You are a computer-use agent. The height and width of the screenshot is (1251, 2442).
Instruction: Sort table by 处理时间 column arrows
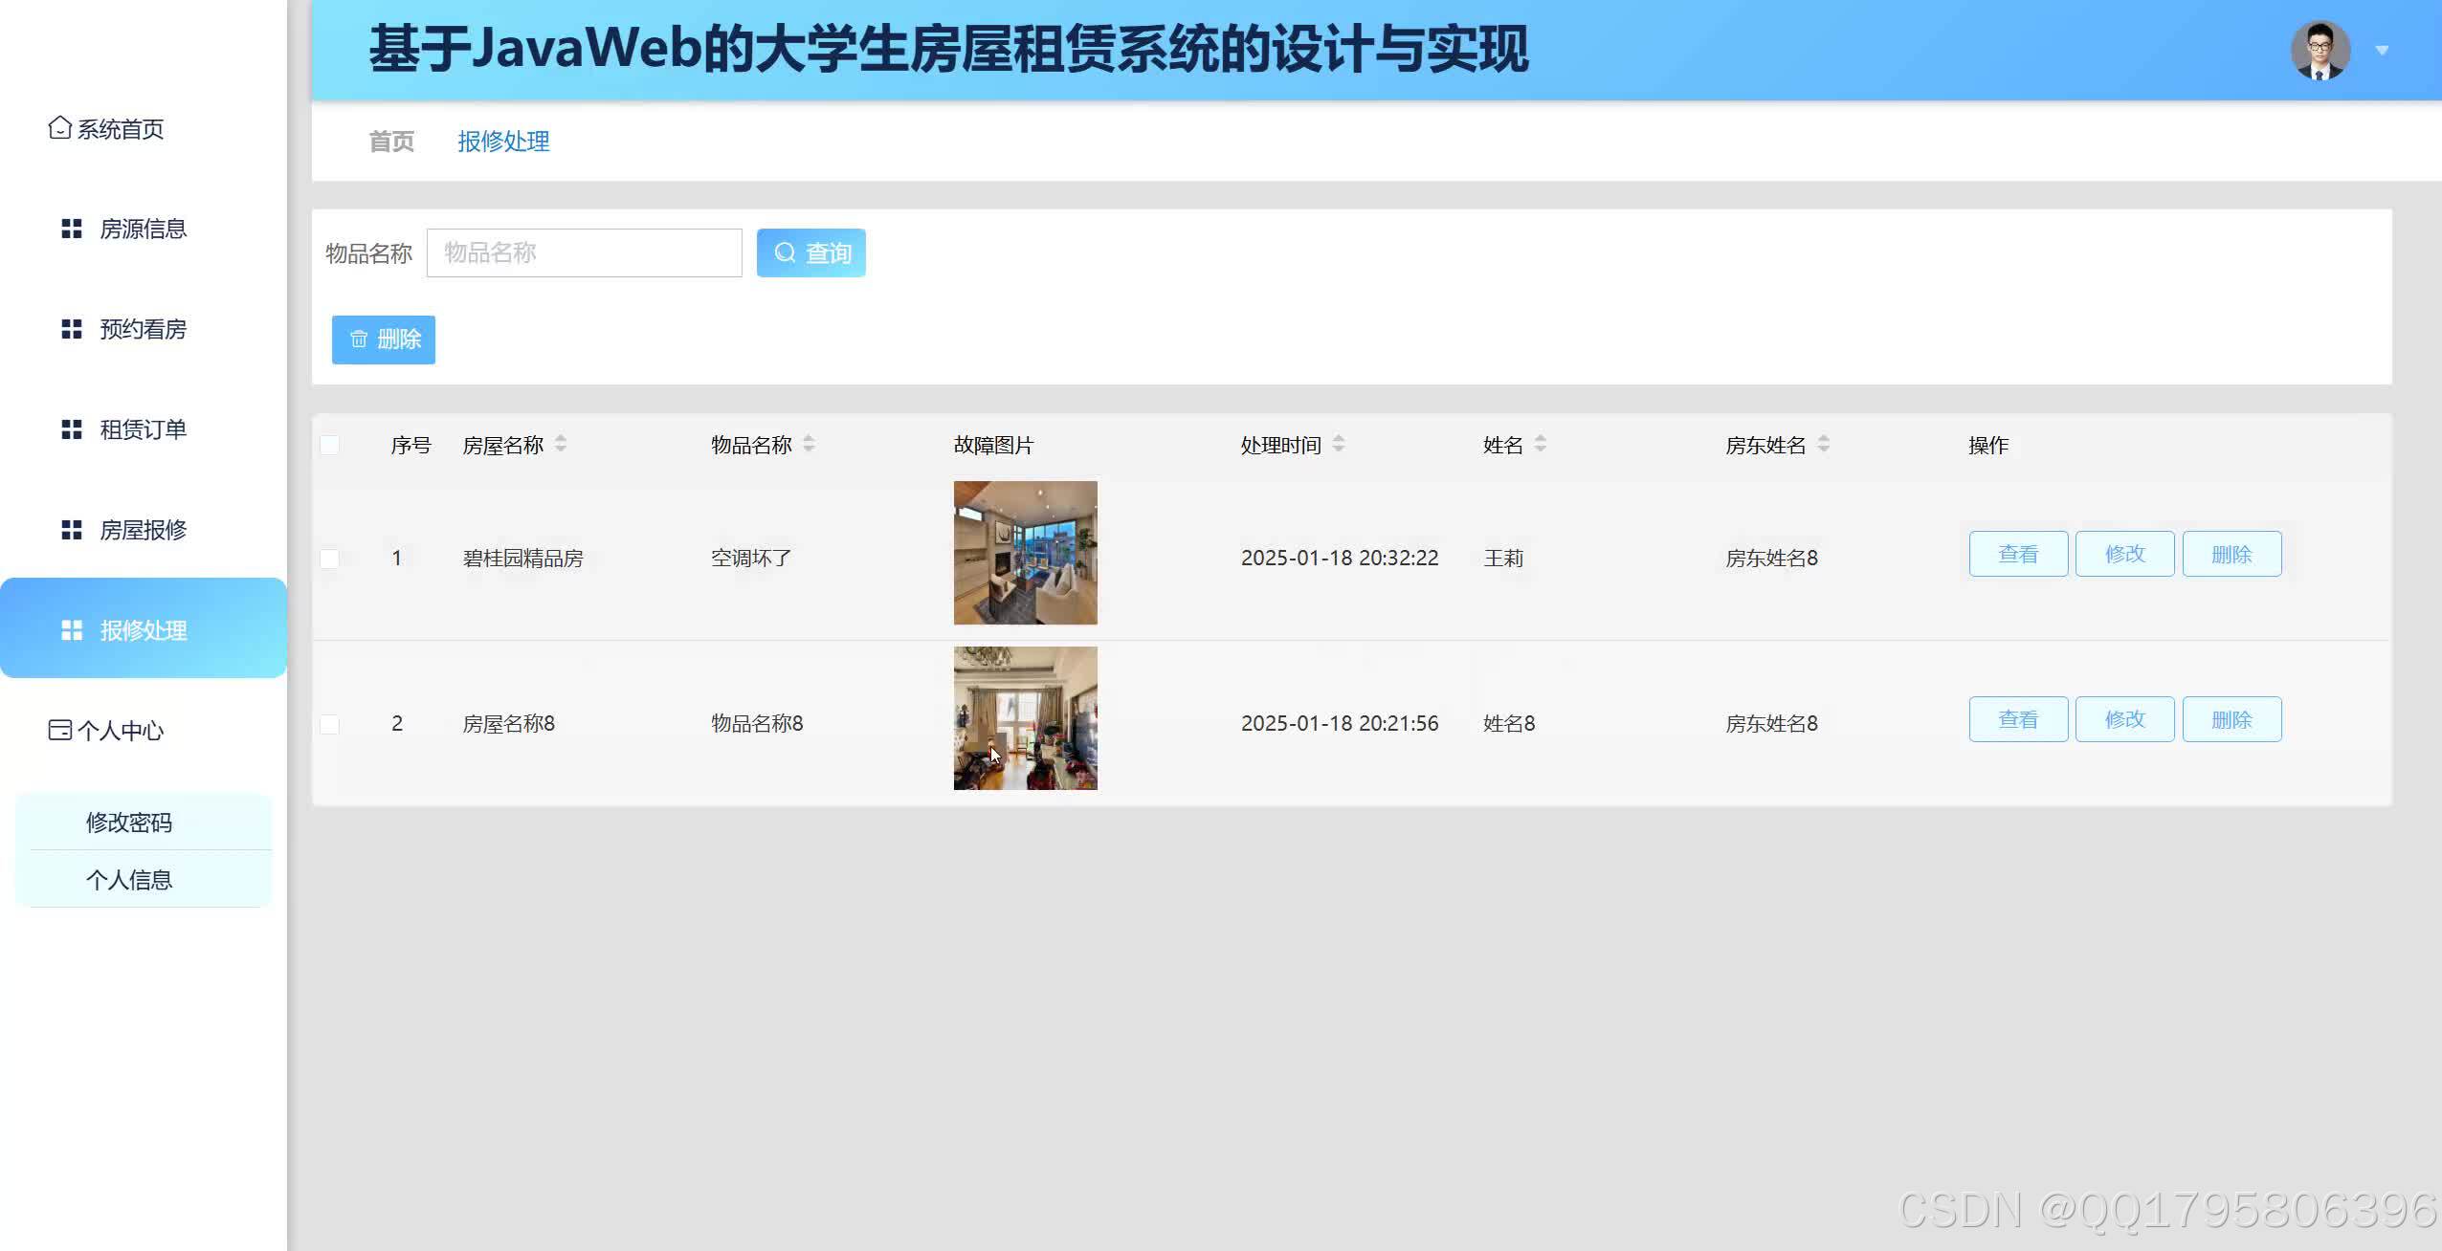[x=1339, y=444]
